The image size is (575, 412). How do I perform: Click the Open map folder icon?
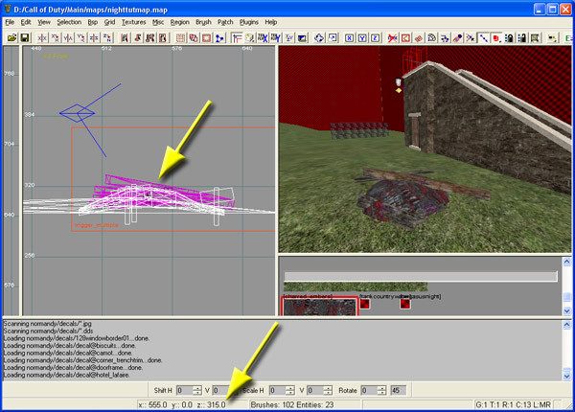(x=11, y=37)
